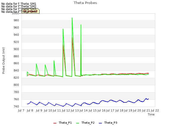Click the Theta_P2 legend label
Screen dimensions: 171x128
point(88,123)
